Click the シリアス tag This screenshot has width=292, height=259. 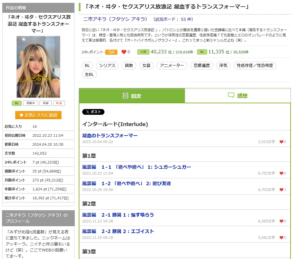tap(107, 65)
